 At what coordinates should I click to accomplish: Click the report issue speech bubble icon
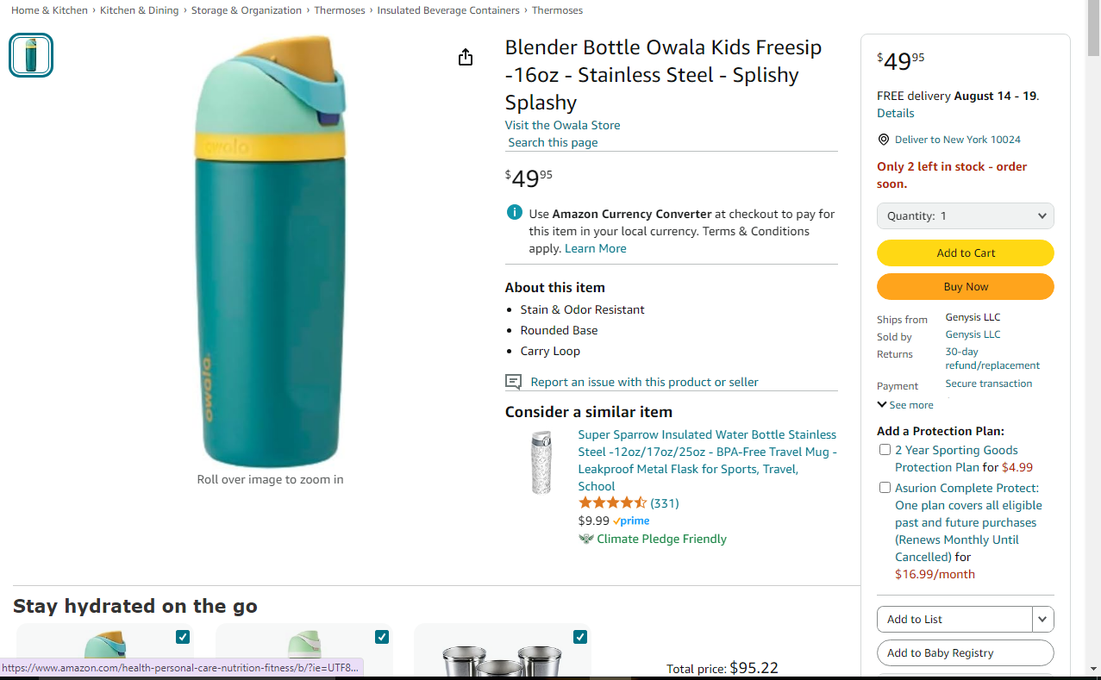tap(514, 382)
